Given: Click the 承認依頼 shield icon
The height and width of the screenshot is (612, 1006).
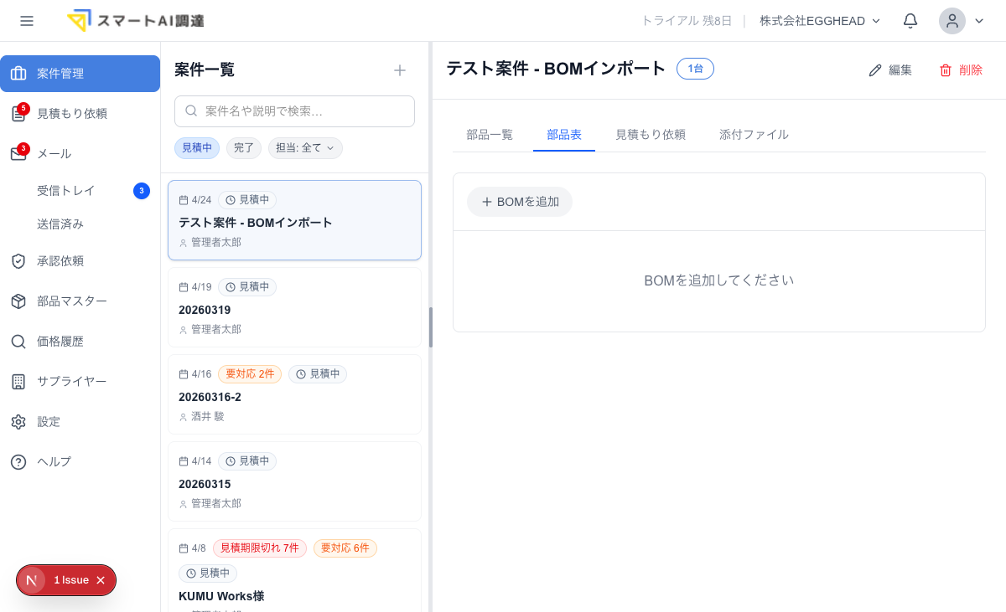Looking at the screenshot, I should coord(18,261).
